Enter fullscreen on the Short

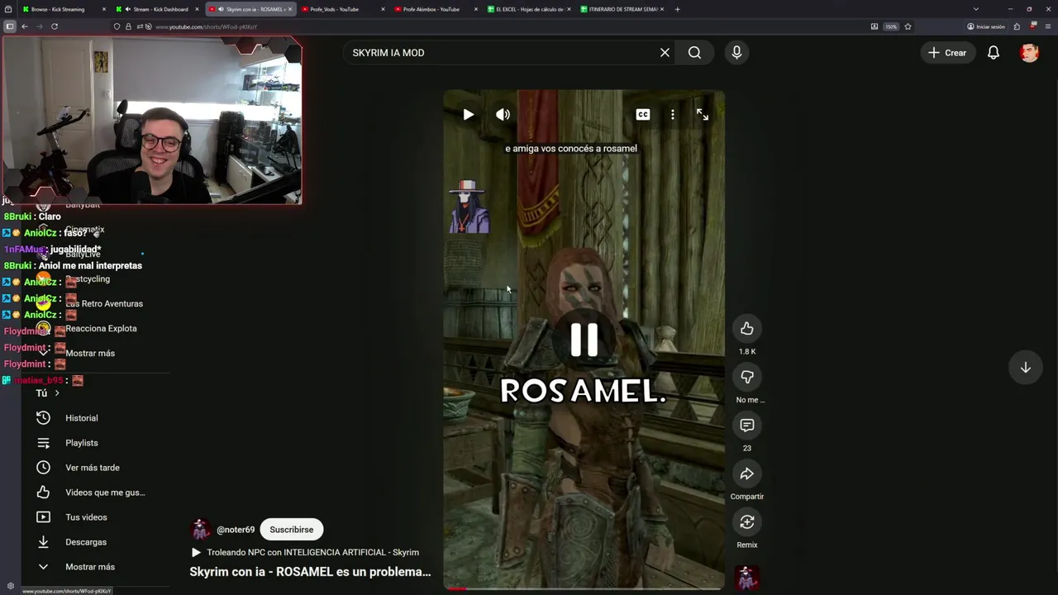(703, 115)
